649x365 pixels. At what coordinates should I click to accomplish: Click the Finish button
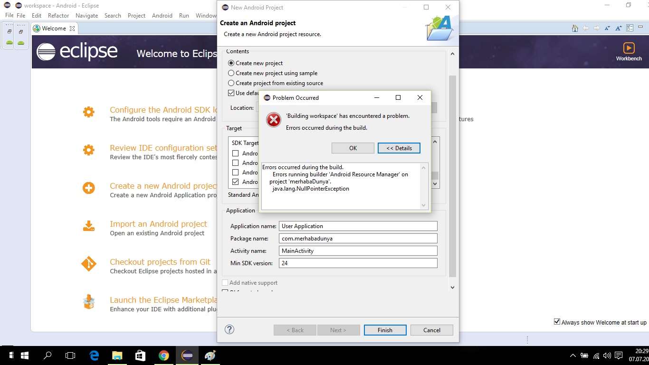click(385, 330)
